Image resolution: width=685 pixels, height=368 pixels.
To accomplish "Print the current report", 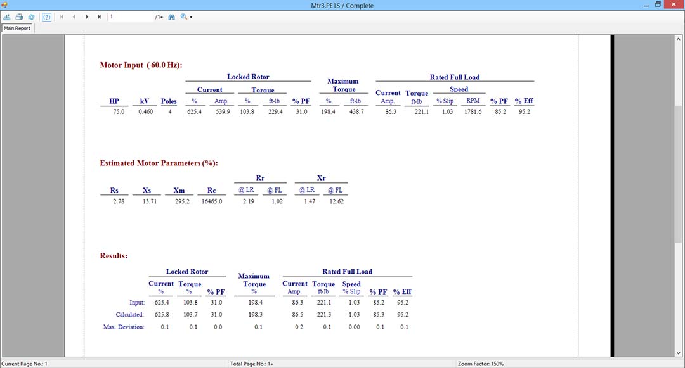I will click(19, 17).
